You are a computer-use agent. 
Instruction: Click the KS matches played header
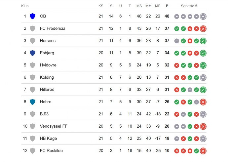coord(101,6)
